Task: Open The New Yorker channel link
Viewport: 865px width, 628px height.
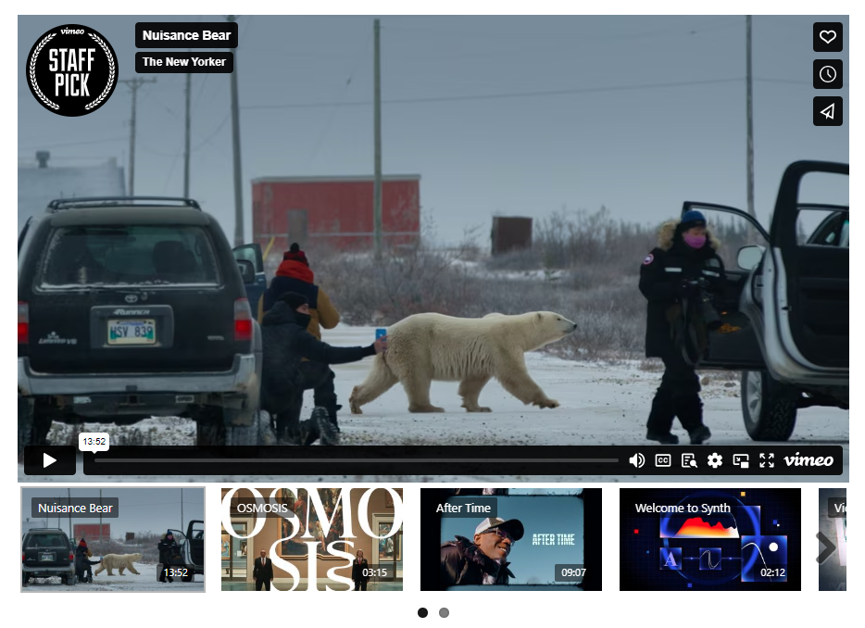Action: 183,62
